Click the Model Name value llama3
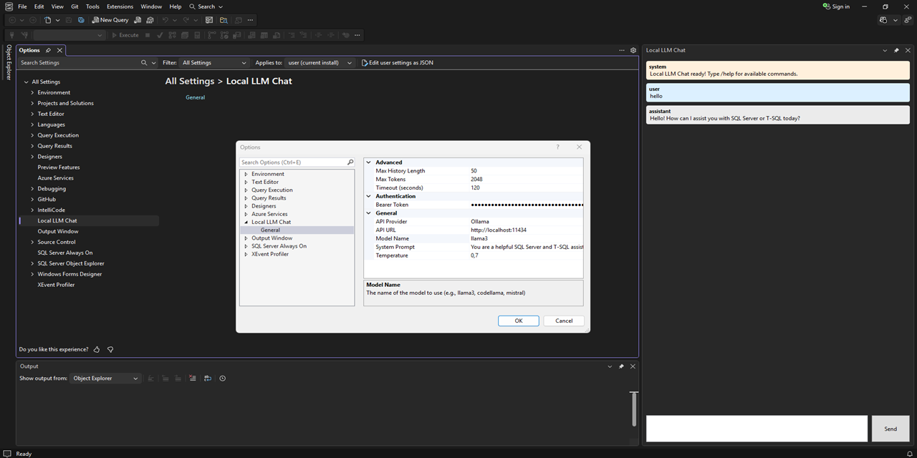The height and width of the screenshot is (458, 917). (x=479, y=238)
